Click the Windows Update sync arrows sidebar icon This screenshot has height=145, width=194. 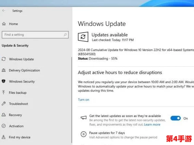[x=4, y=59]
